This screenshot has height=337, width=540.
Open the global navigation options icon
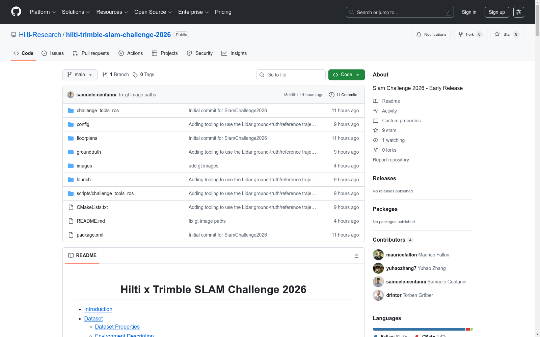519,12
